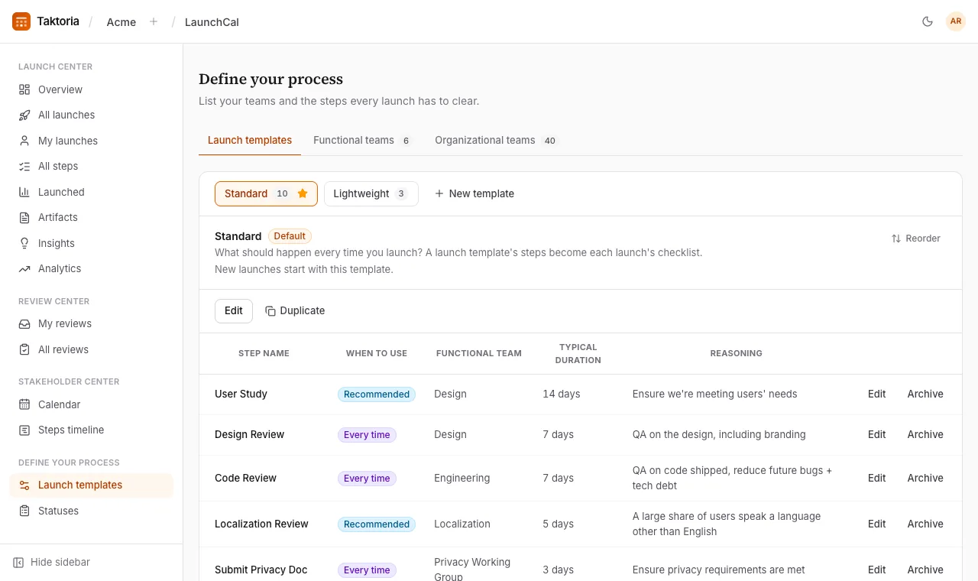Edit the Code Review step

(876, 478)
